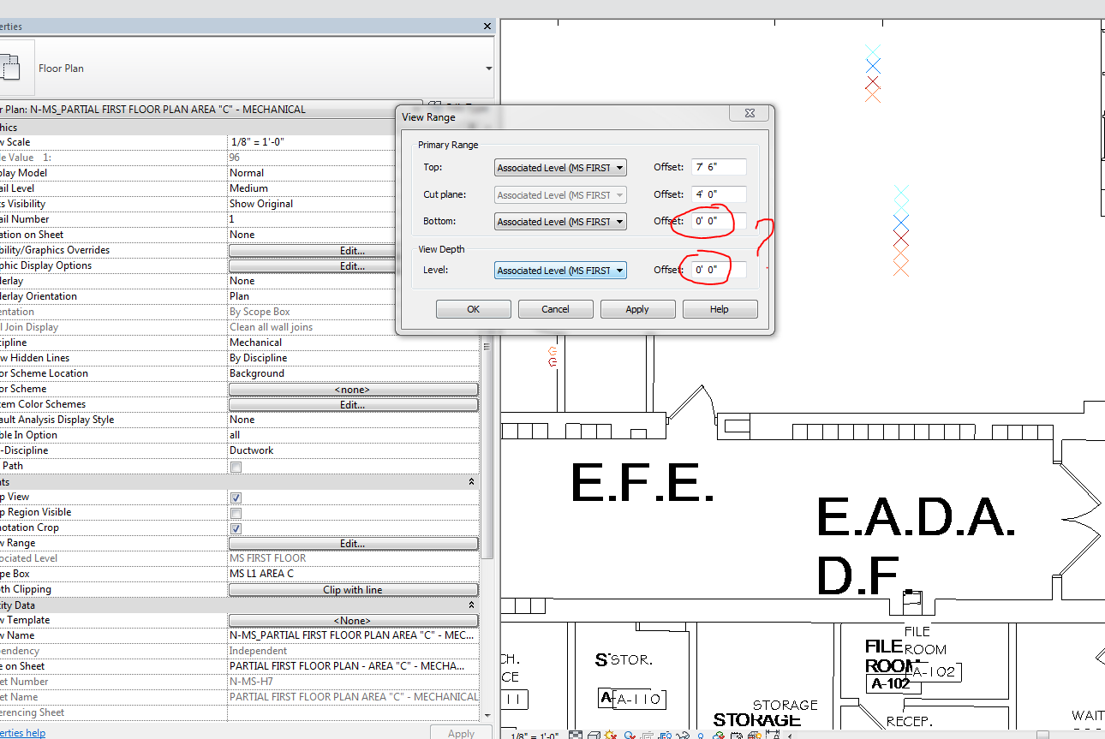The height and width of the screenshot is (739, 1105).
Task: Open the Visual Style icon
Action: point(594,734)
